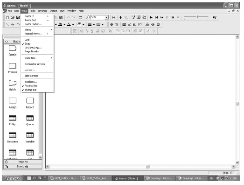This screenshot has height=185, width=244.
Task: Open the Navigate panel
Action: (23, 167)
